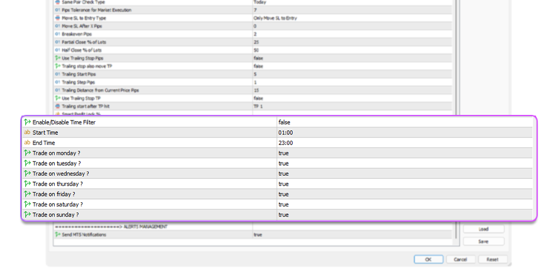Click the 'ab' string icon beside Start Time
This screenshot has height=270, width=560.
[x=27, y=132]
